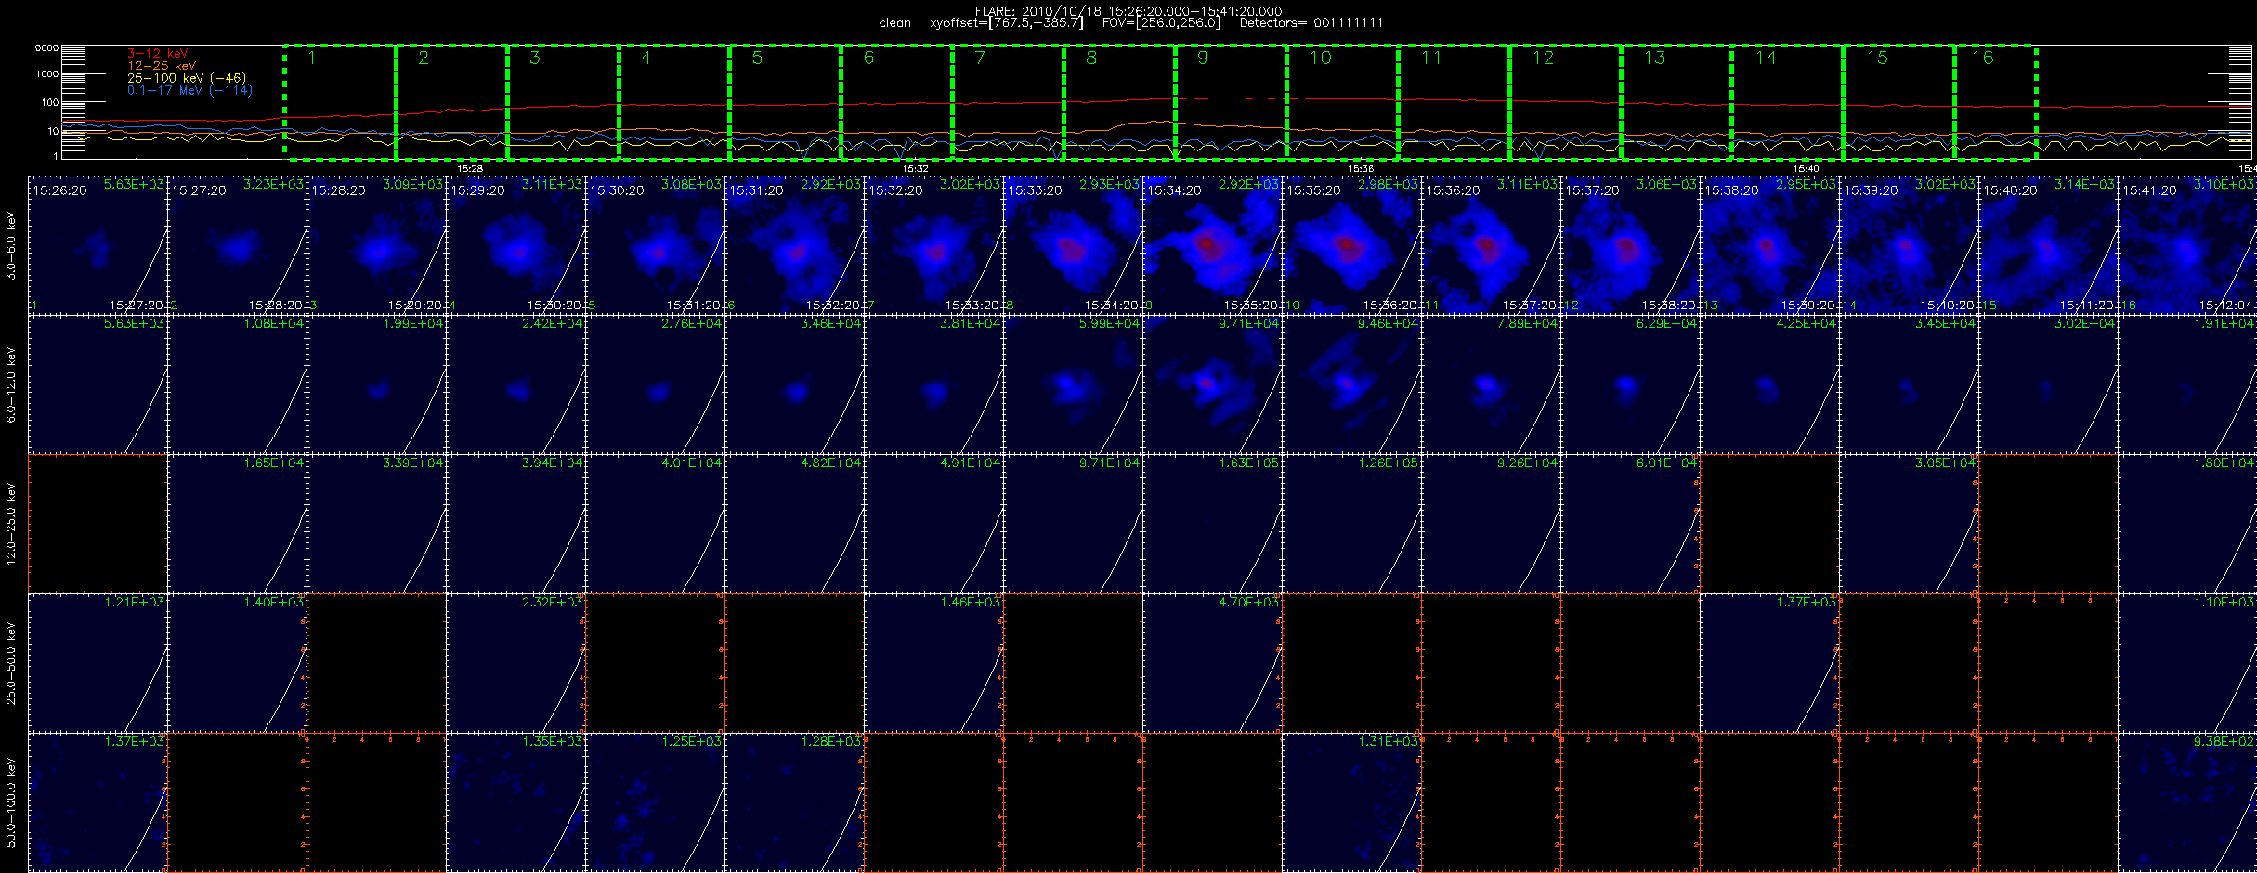Pick interval 12 in the lightcurve
This screenshot has height=873, width=2257.
coord(1566,102)
